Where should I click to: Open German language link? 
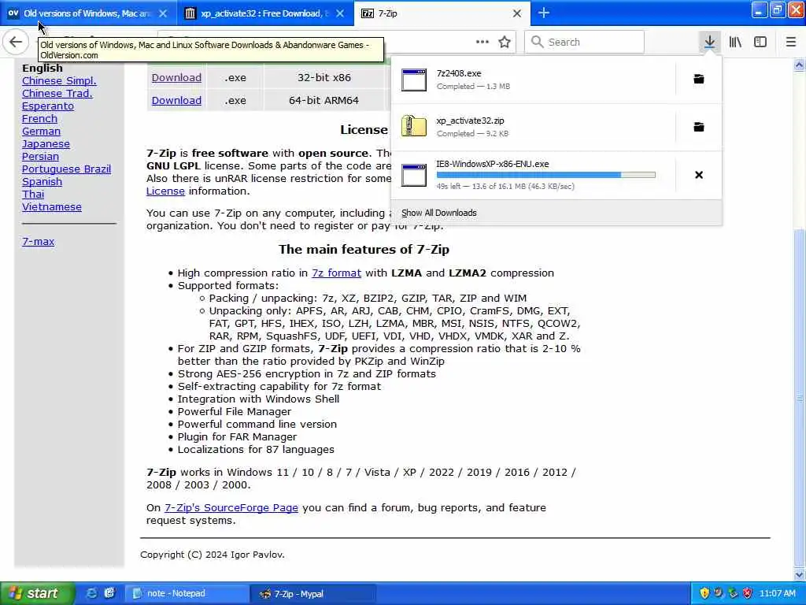click(x=41, y=132)
